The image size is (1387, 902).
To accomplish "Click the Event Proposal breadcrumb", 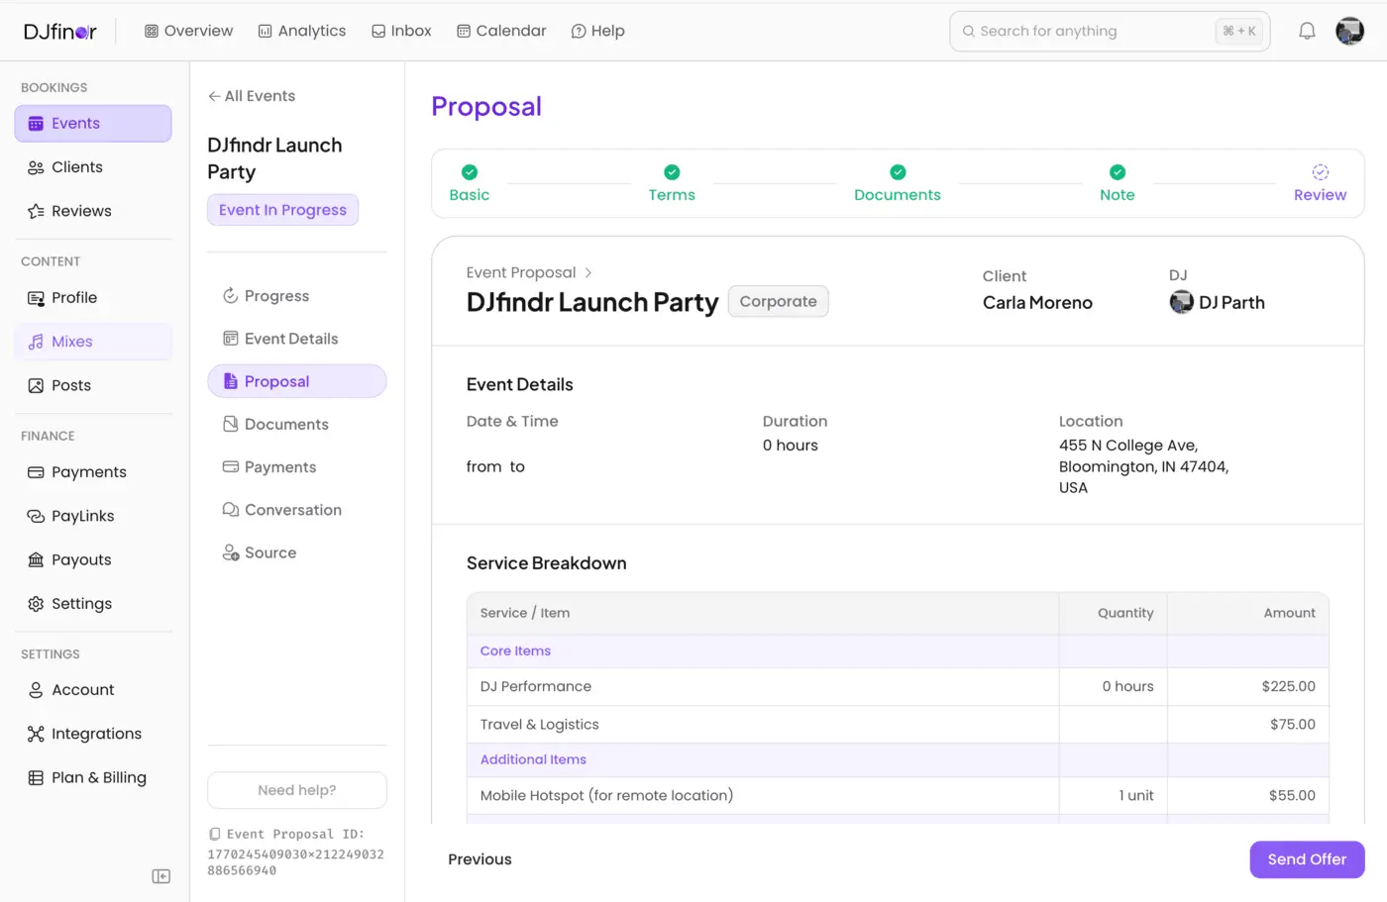I will click(x=521, y=272).
